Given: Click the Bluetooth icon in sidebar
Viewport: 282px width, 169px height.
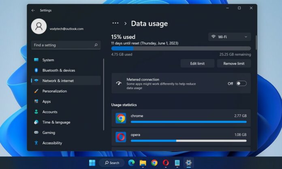Looking at the screenshot, I should tap(36, 70).
